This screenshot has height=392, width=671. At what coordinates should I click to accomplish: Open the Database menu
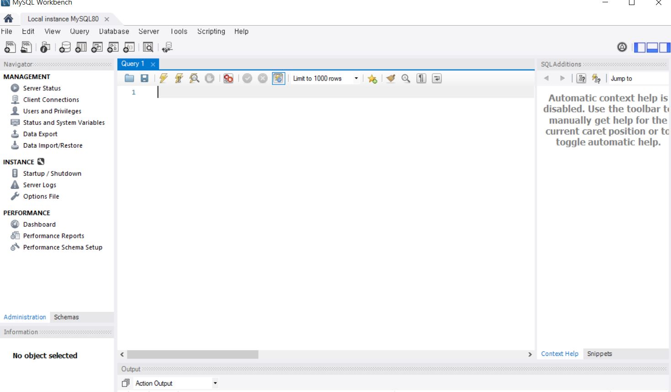click(x=114, y=32)
